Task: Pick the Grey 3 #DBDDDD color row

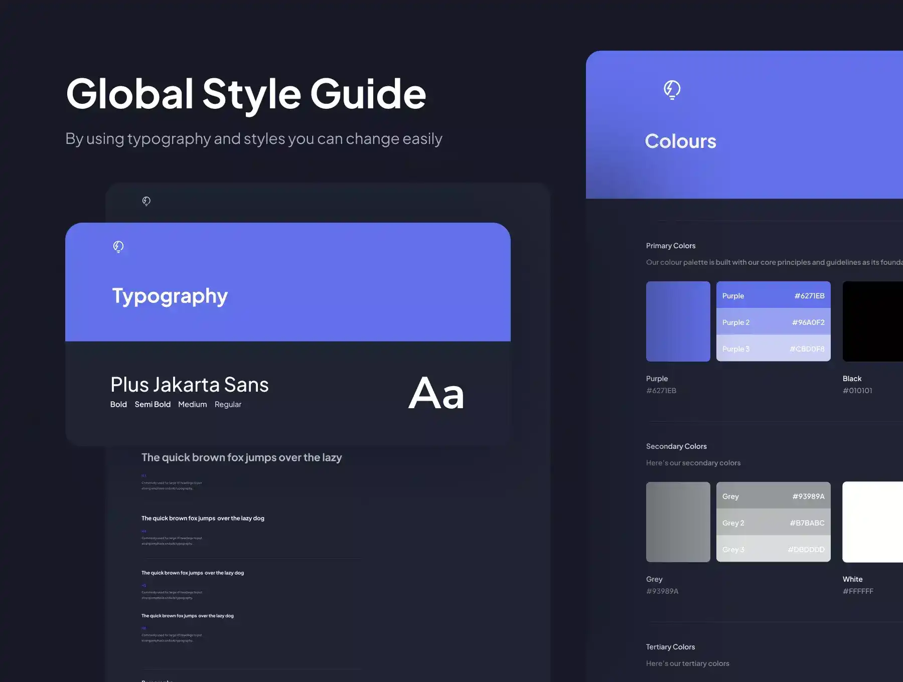Action: (773, 549)
